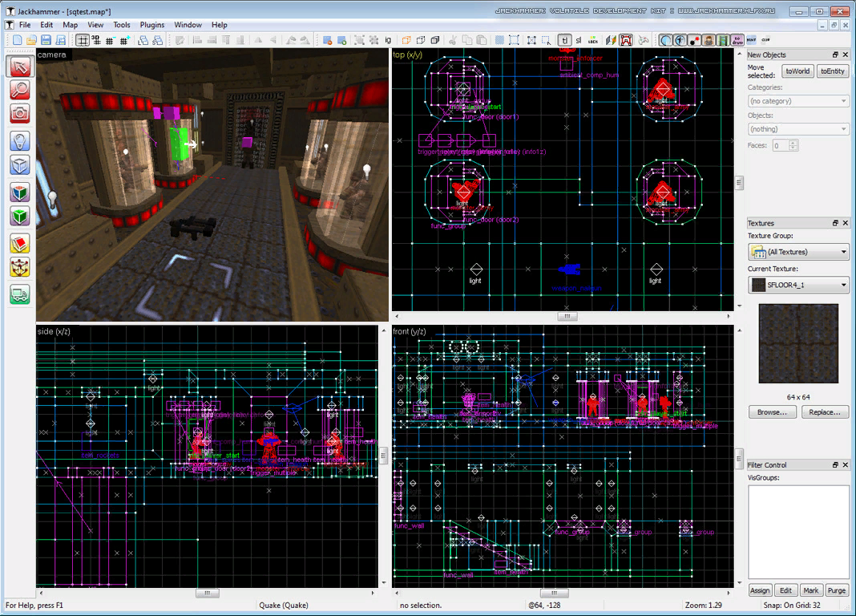Open the Map menu
856x616 pixels.
[70, 25]
